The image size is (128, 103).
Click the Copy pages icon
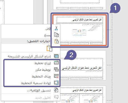point(56,35)
